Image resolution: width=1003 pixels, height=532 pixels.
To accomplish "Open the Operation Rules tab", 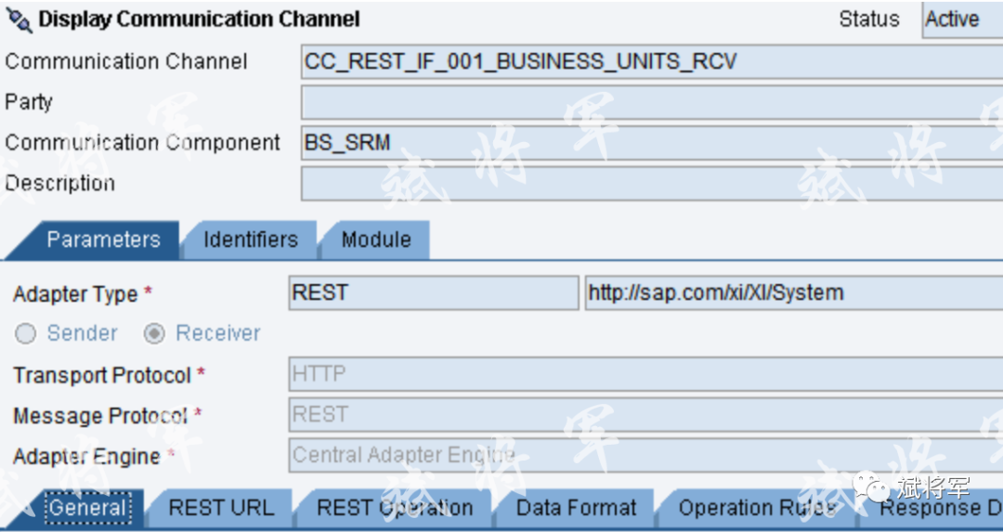I will coord(759,509).
